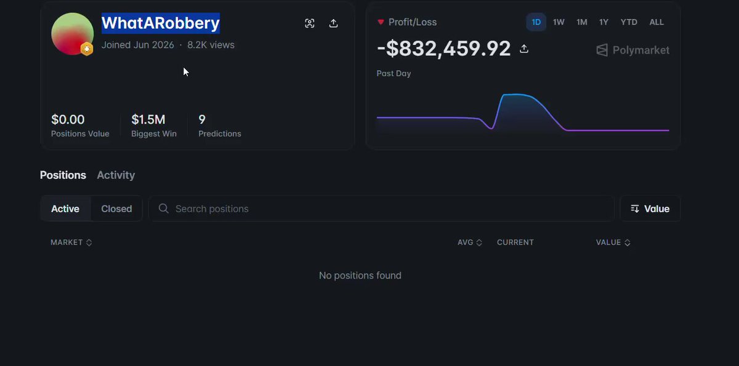
Task: Click the $0.00 Positions Value figure
Action: (x=68, y=119)
